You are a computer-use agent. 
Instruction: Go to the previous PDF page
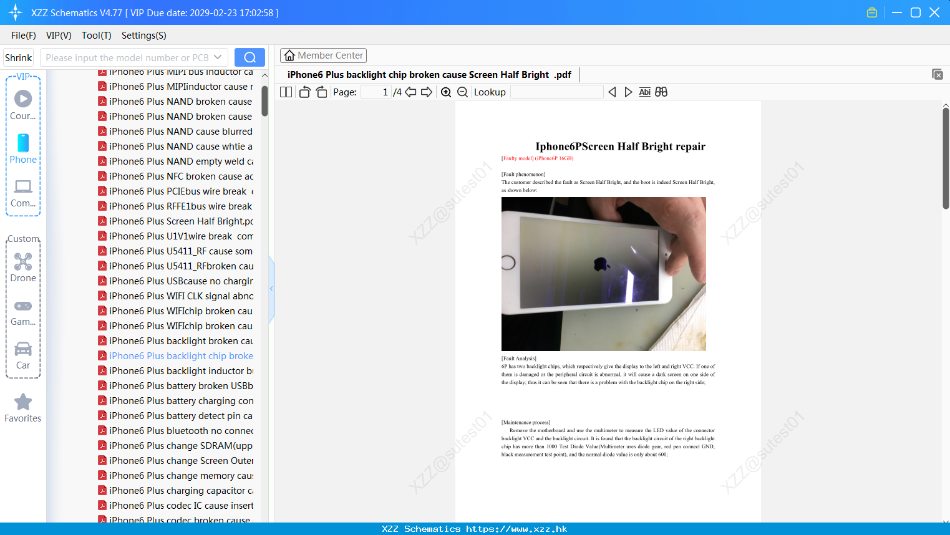click(x=410, y=92)
